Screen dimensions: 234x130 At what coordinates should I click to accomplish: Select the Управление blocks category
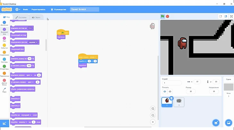(4, 53)
